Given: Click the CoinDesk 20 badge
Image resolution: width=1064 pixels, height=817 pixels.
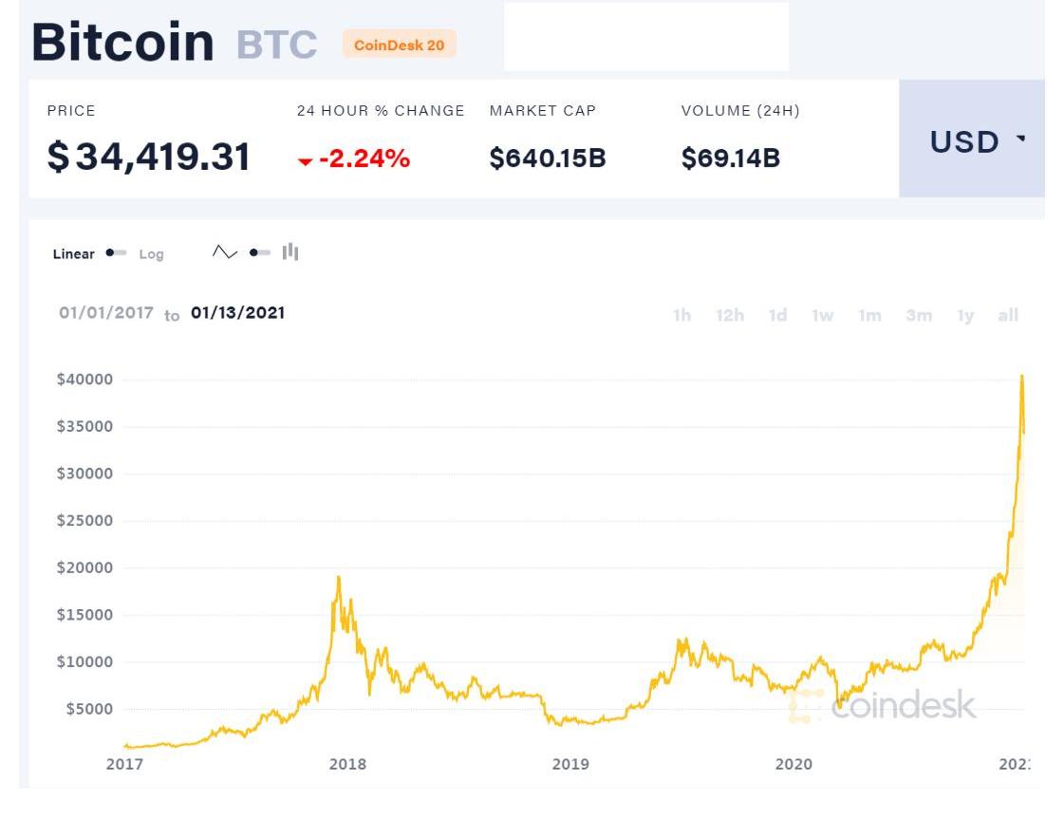Looking at the screenshot, I should point(399,45).
